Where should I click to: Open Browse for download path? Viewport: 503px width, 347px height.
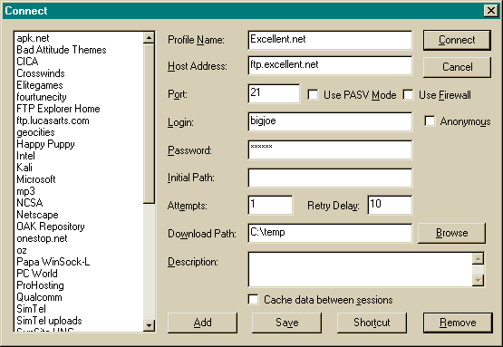click(451, 233)
